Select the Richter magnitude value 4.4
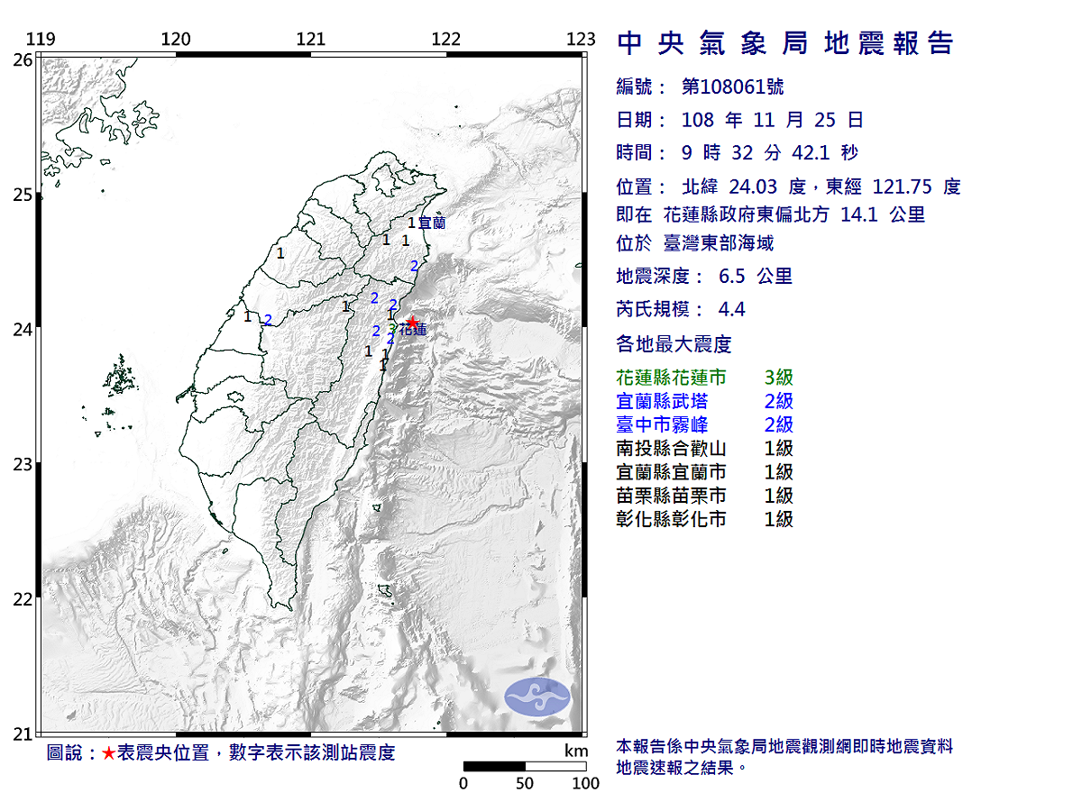Screen dimensions: 1082x811 coord(732,310)
